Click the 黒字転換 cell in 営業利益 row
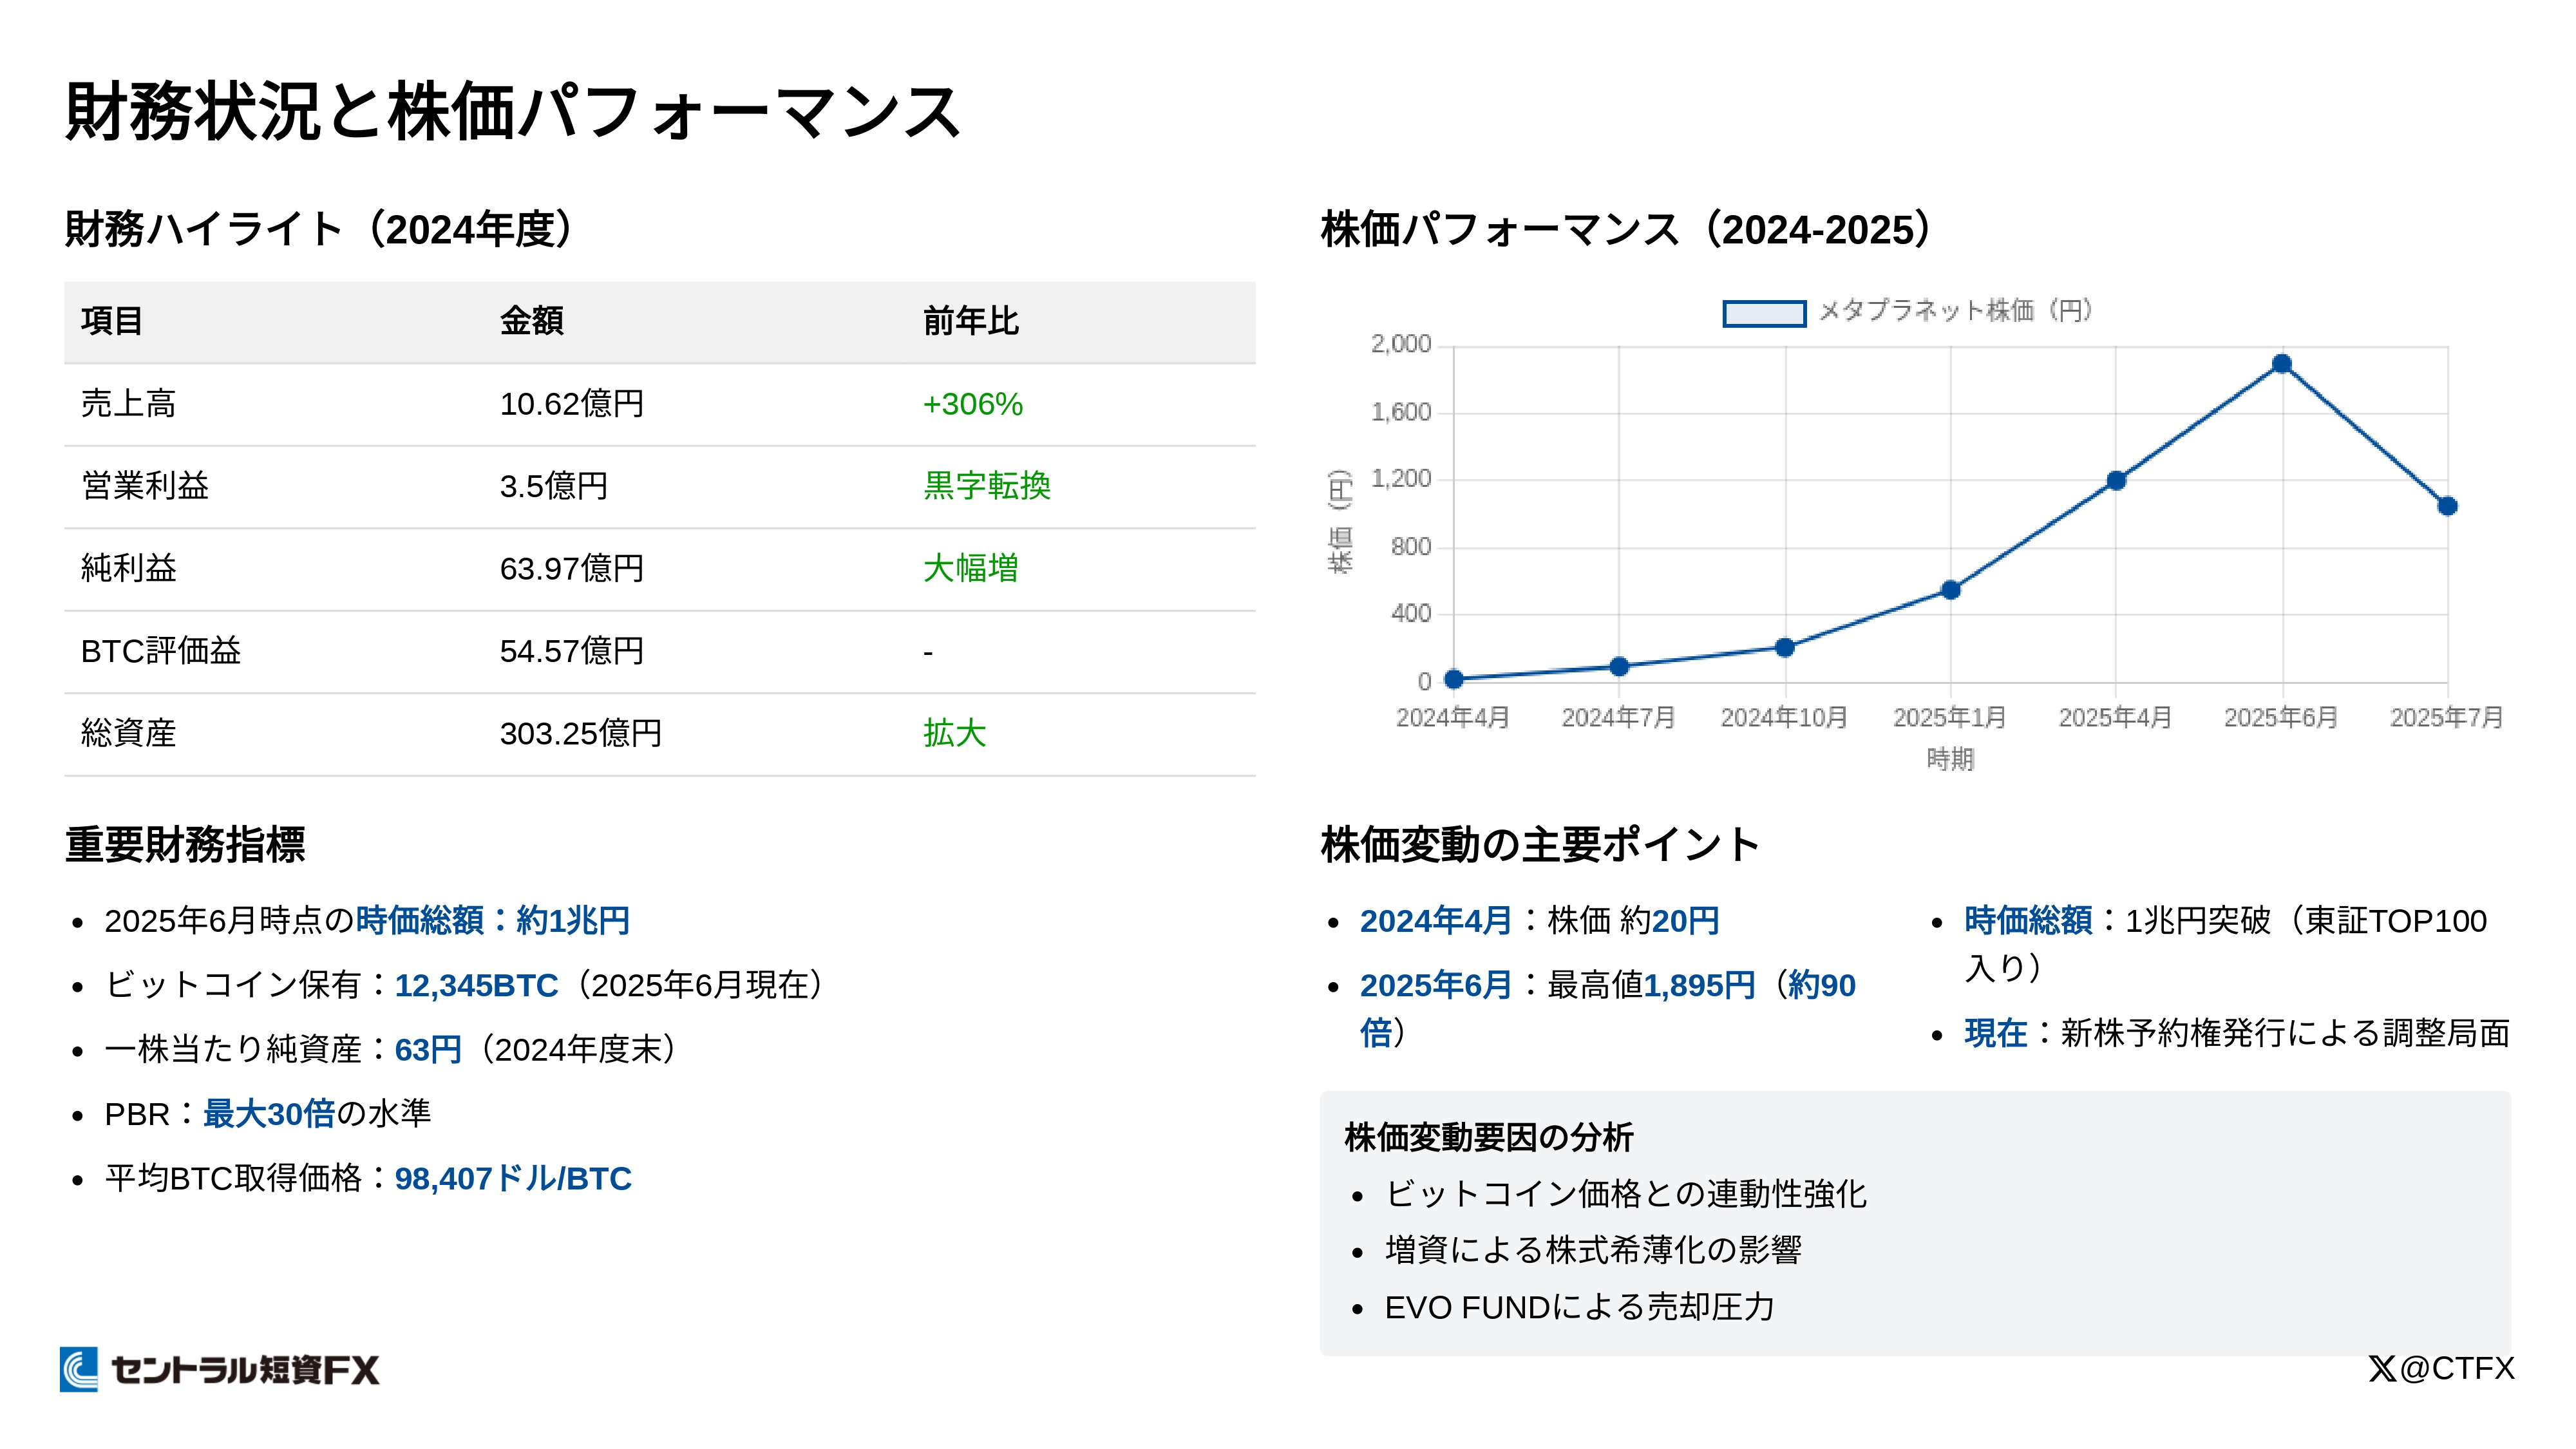 986,486
